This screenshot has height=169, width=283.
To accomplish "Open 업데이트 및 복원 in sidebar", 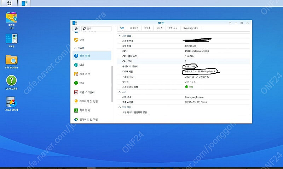I will tap(92, 120).
